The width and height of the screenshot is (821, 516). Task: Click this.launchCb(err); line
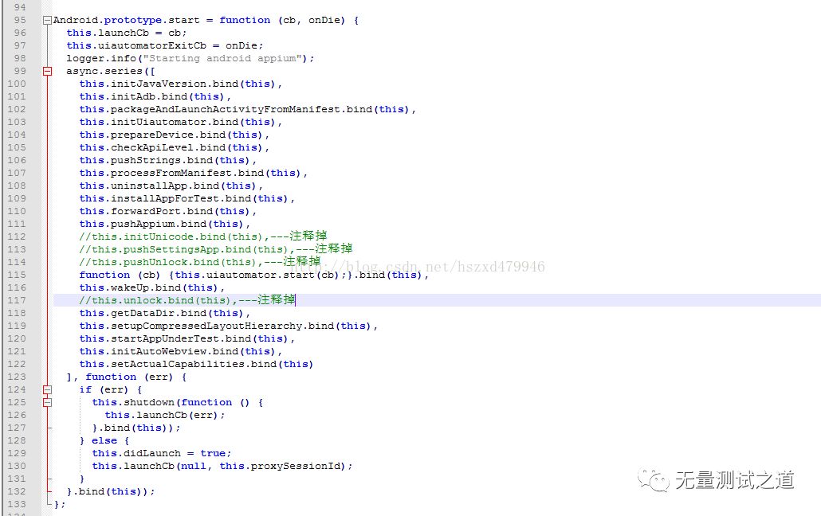[x=165, y=415]
